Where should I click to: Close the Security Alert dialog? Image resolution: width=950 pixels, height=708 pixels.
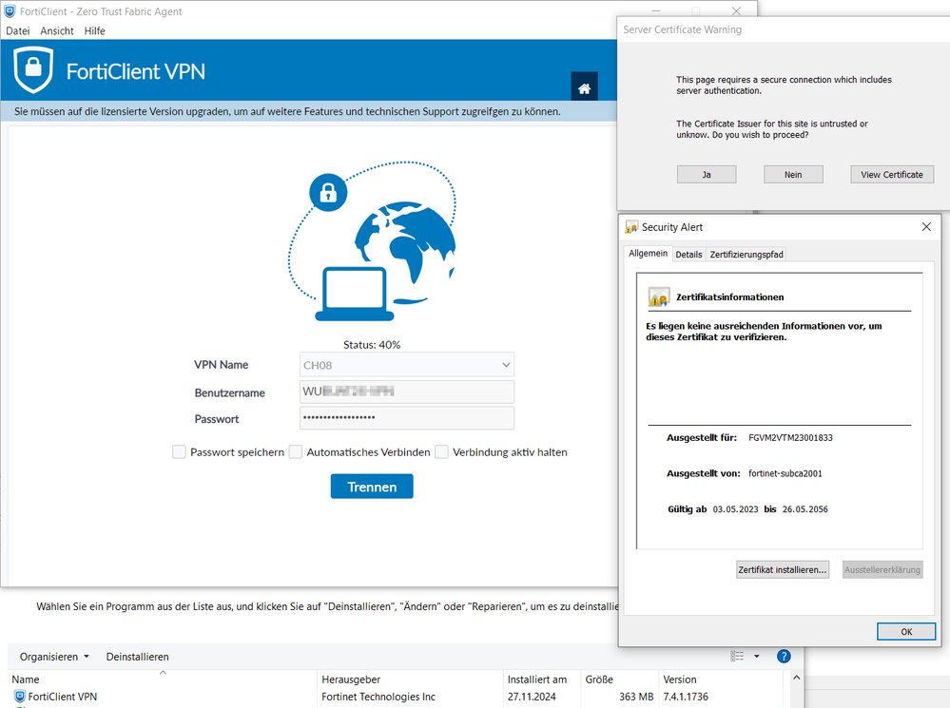click(x=926, y=226)
